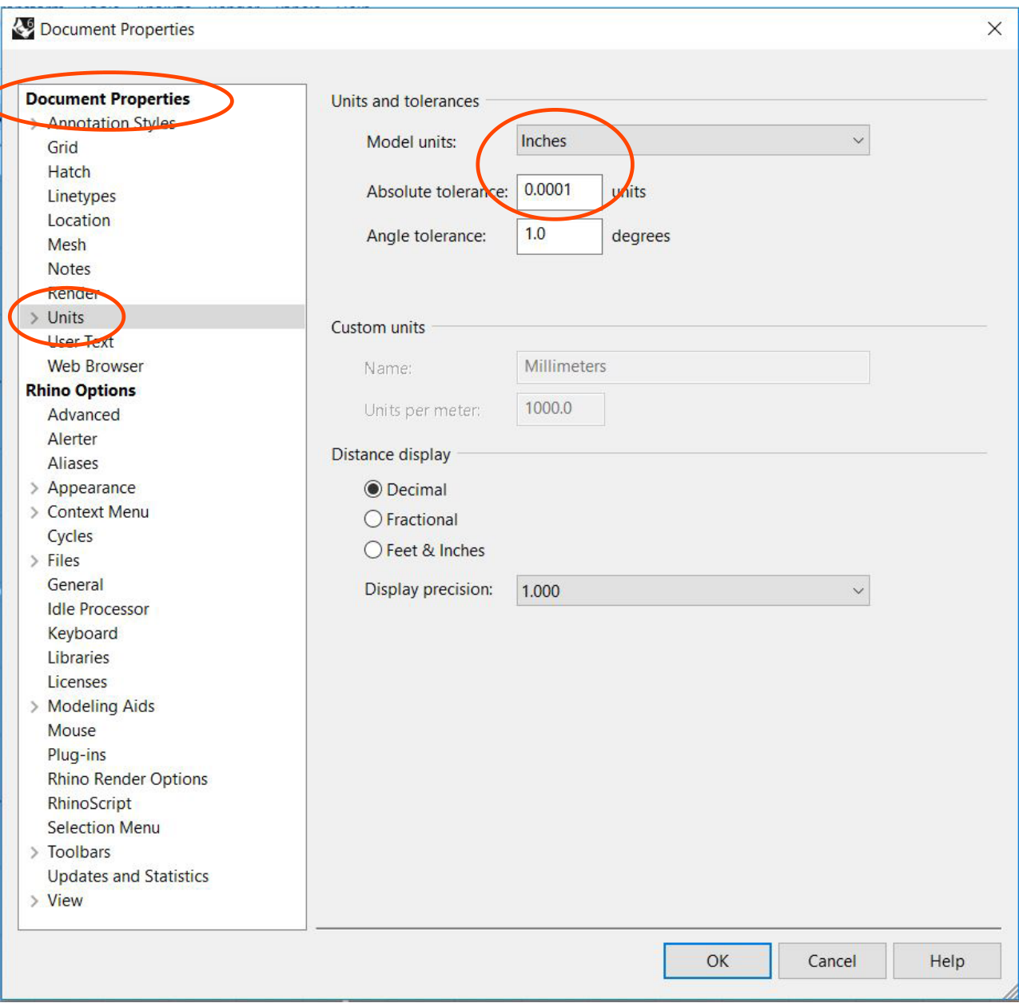
Task: Select Files in the options tree
Action: click(63, 560)
